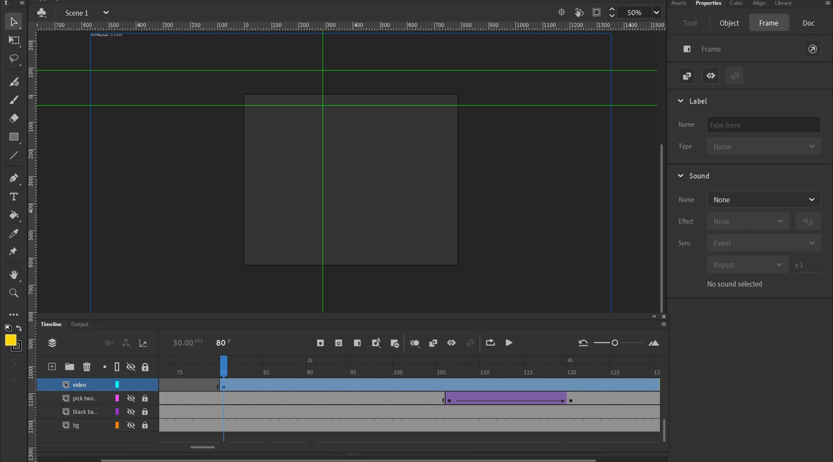This screenshot has width=833, height=462.
Task: Select the Hand tool
Action: point(14,274)
